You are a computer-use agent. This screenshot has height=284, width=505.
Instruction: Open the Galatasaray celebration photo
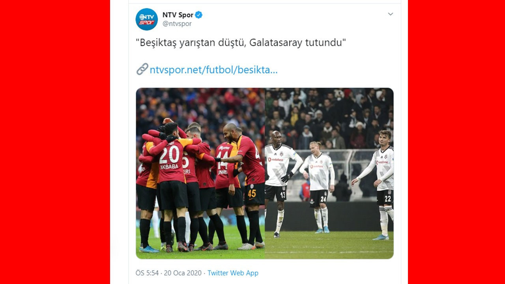point(200,173)
